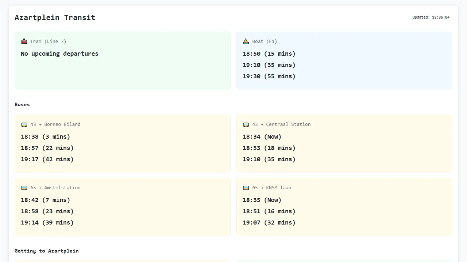Screen dimensions: 467x262
Task: Click the Updated 18:35:04 timestamp
Action: click(431, 17)
